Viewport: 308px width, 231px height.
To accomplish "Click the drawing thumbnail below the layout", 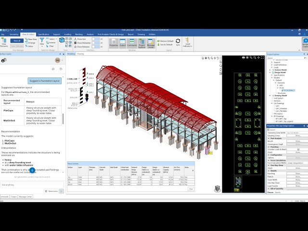I will point(238,182).
